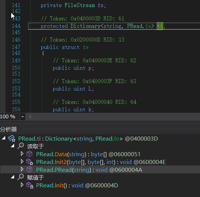Image resolution: width=200 pixels, height=197 pixels.
Task: Click the locked method icon of PRead.Init()
Action: [x=29, y=185]
